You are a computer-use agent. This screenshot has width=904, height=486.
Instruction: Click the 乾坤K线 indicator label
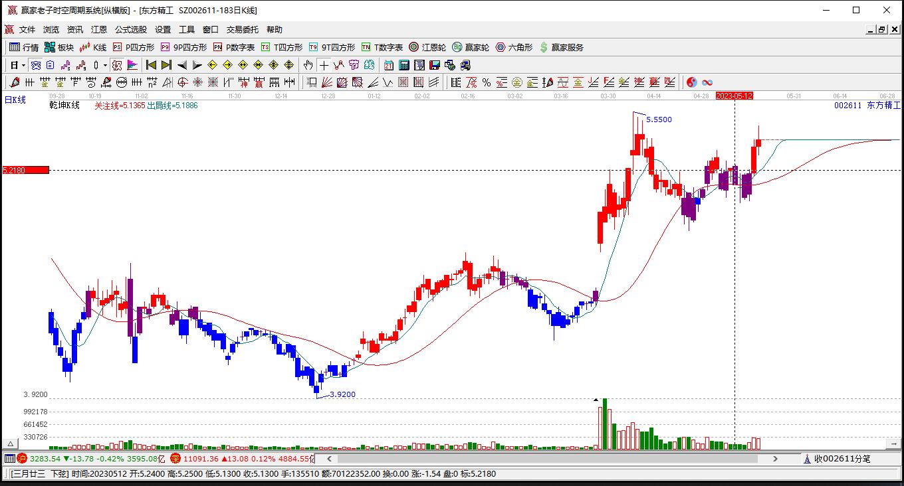click(x=64, y=106)
